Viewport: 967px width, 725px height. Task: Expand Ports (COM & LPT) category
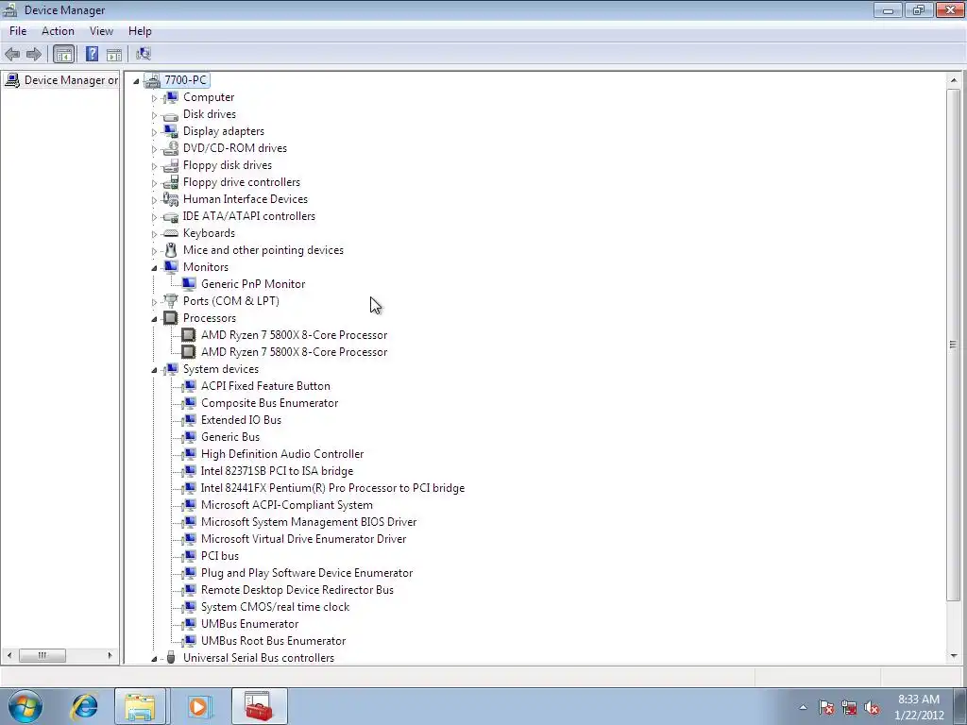154,301
